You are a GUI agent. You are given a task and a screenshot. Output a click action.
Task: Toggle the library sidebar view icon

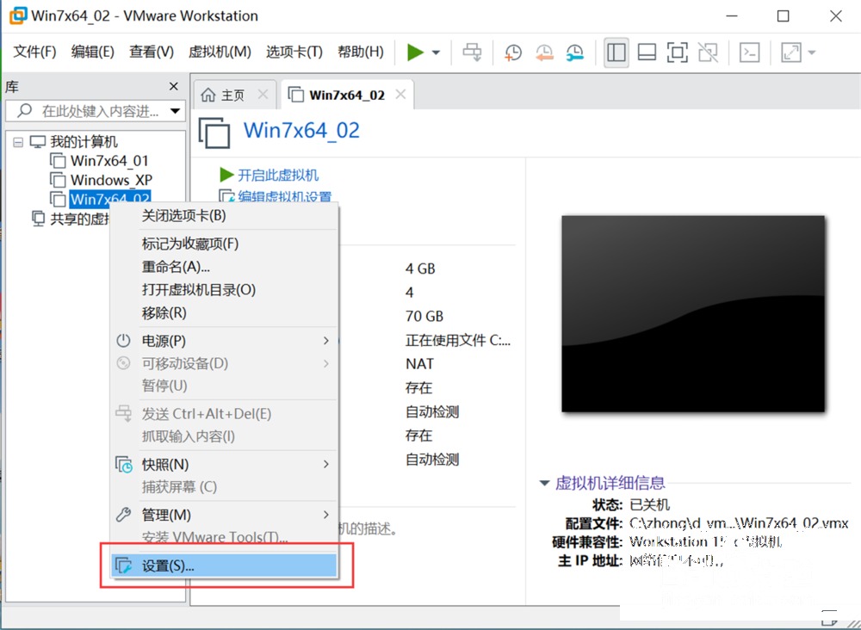pyautogui.click(x=616, y=52)
